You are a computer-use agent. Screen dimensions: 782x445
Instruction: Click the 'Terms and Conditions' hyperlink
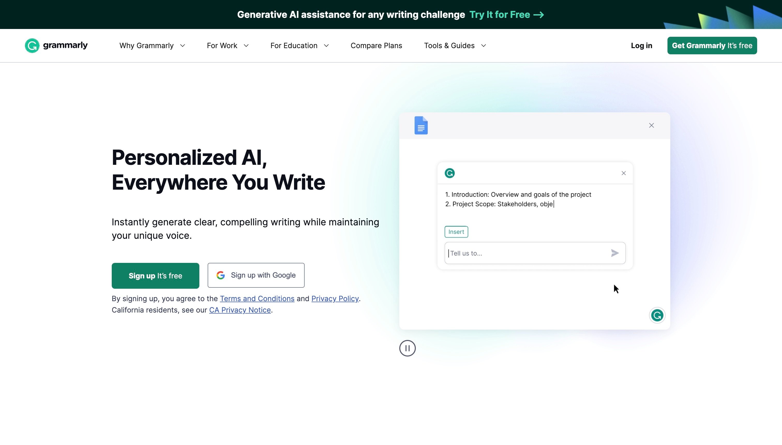pos(257,298)
